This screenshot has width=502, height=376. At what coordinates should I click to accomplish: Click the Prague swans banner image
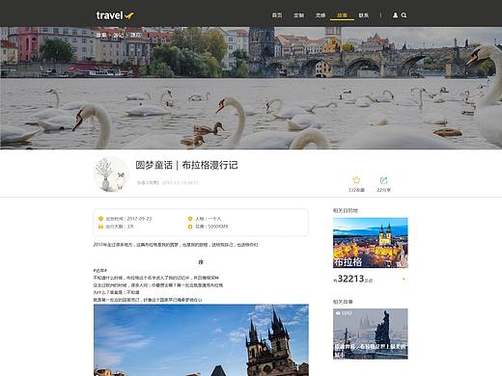pos(251,88)
